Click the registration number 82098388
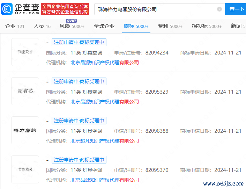 [x=157, y=131]
